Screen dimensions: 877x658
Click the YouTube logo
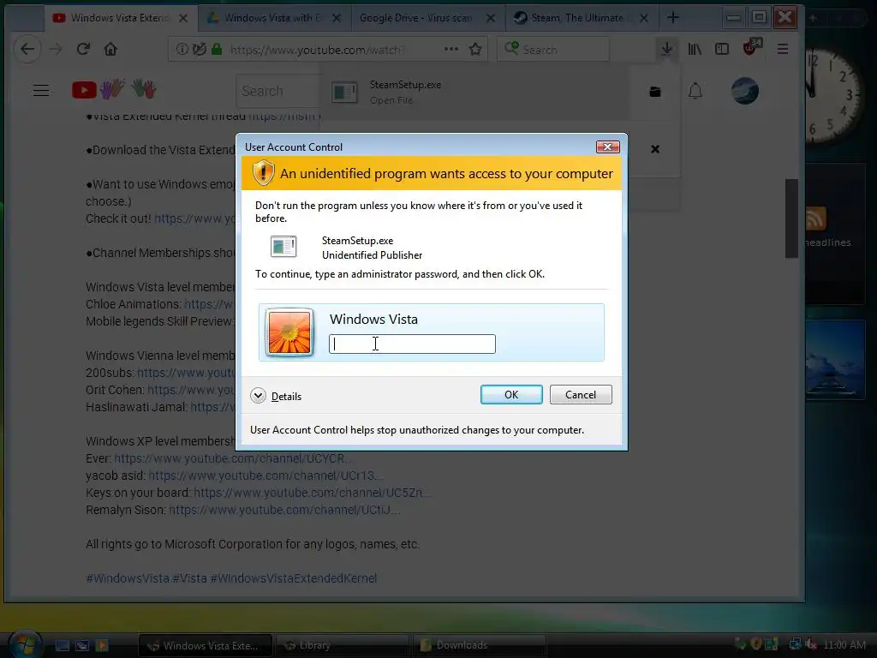(x=114, y=89)
